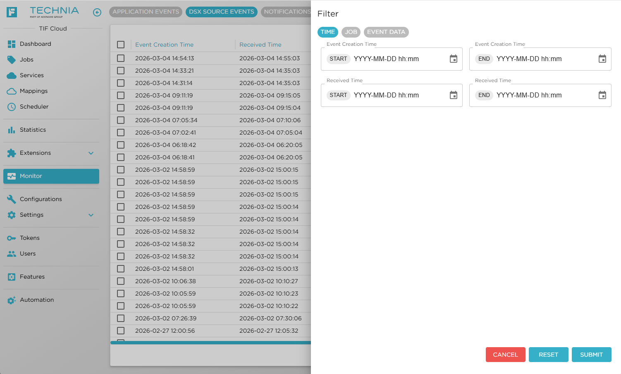Screen dimensions: 621x374
Task: Open calendar picker for Event Creation end
Action: (x=602, y=59)
